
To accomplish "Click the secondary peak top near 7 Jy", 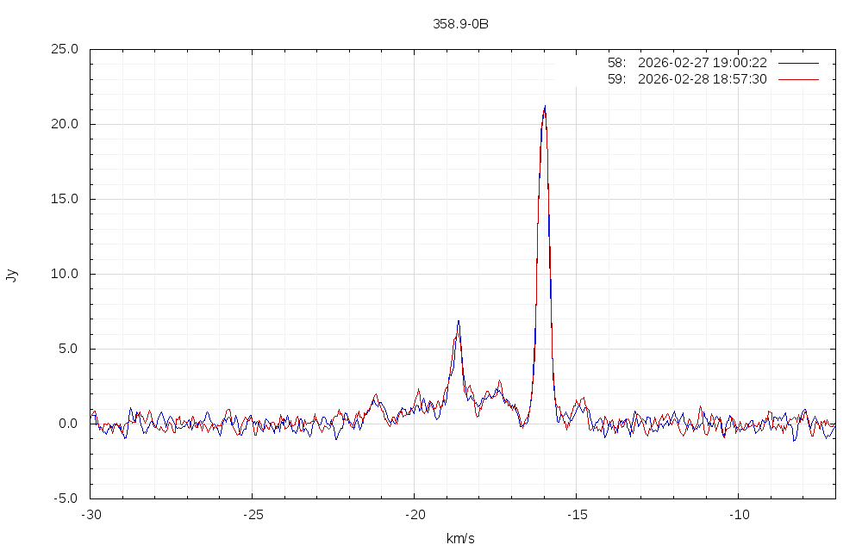I will click(459, 322).
